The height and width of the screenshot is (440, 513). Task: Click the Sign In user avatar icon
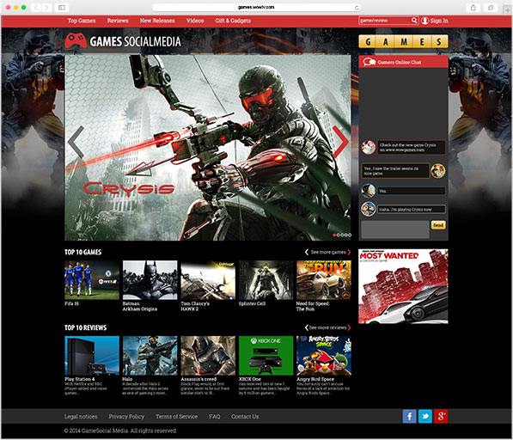[424, 21]
